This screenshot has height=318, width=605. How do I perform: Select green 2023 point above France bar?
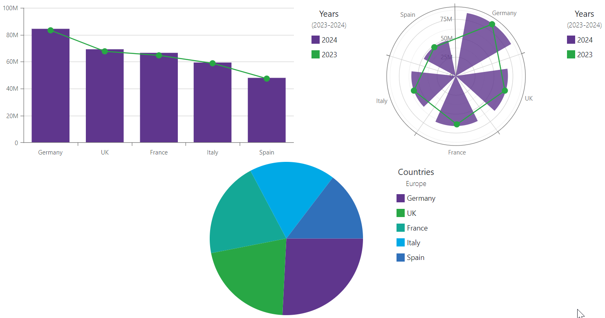(159, 55)
